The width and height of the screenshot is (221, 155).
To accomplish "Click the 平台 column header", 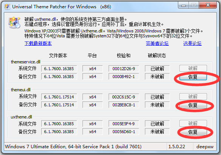I will click(92, 55).
